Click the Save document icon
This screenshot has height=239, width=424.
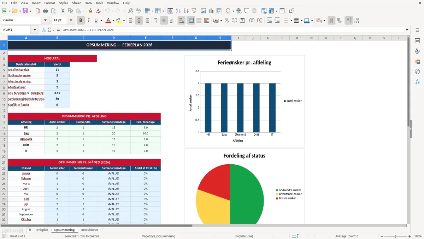(25, 11)
